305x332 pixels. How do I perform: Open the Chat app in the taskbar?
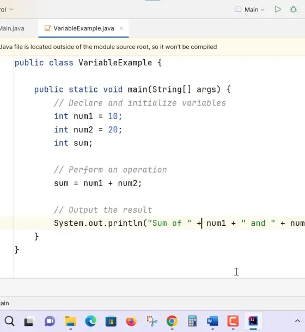point(50,321)
